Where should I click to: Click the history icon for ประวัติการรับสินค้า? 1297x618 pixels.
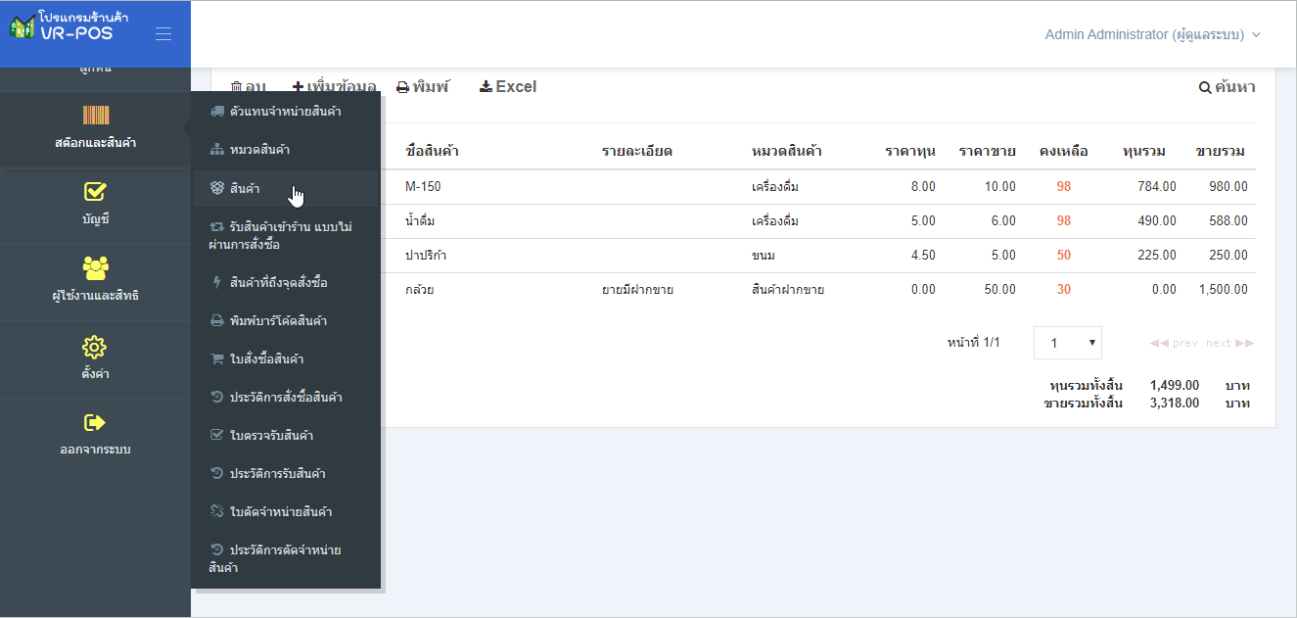coord(217,473)
